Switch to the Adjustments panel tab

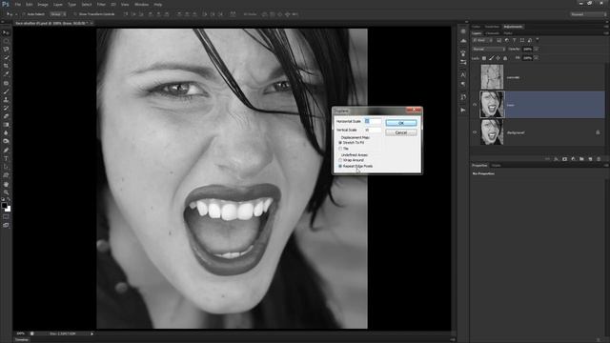513,27
